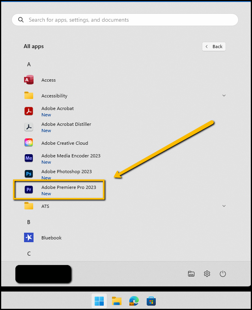Click the Adobe Acrobat Distiller icon
Viewport: 252px width, 310px height.
click(29, 127)
